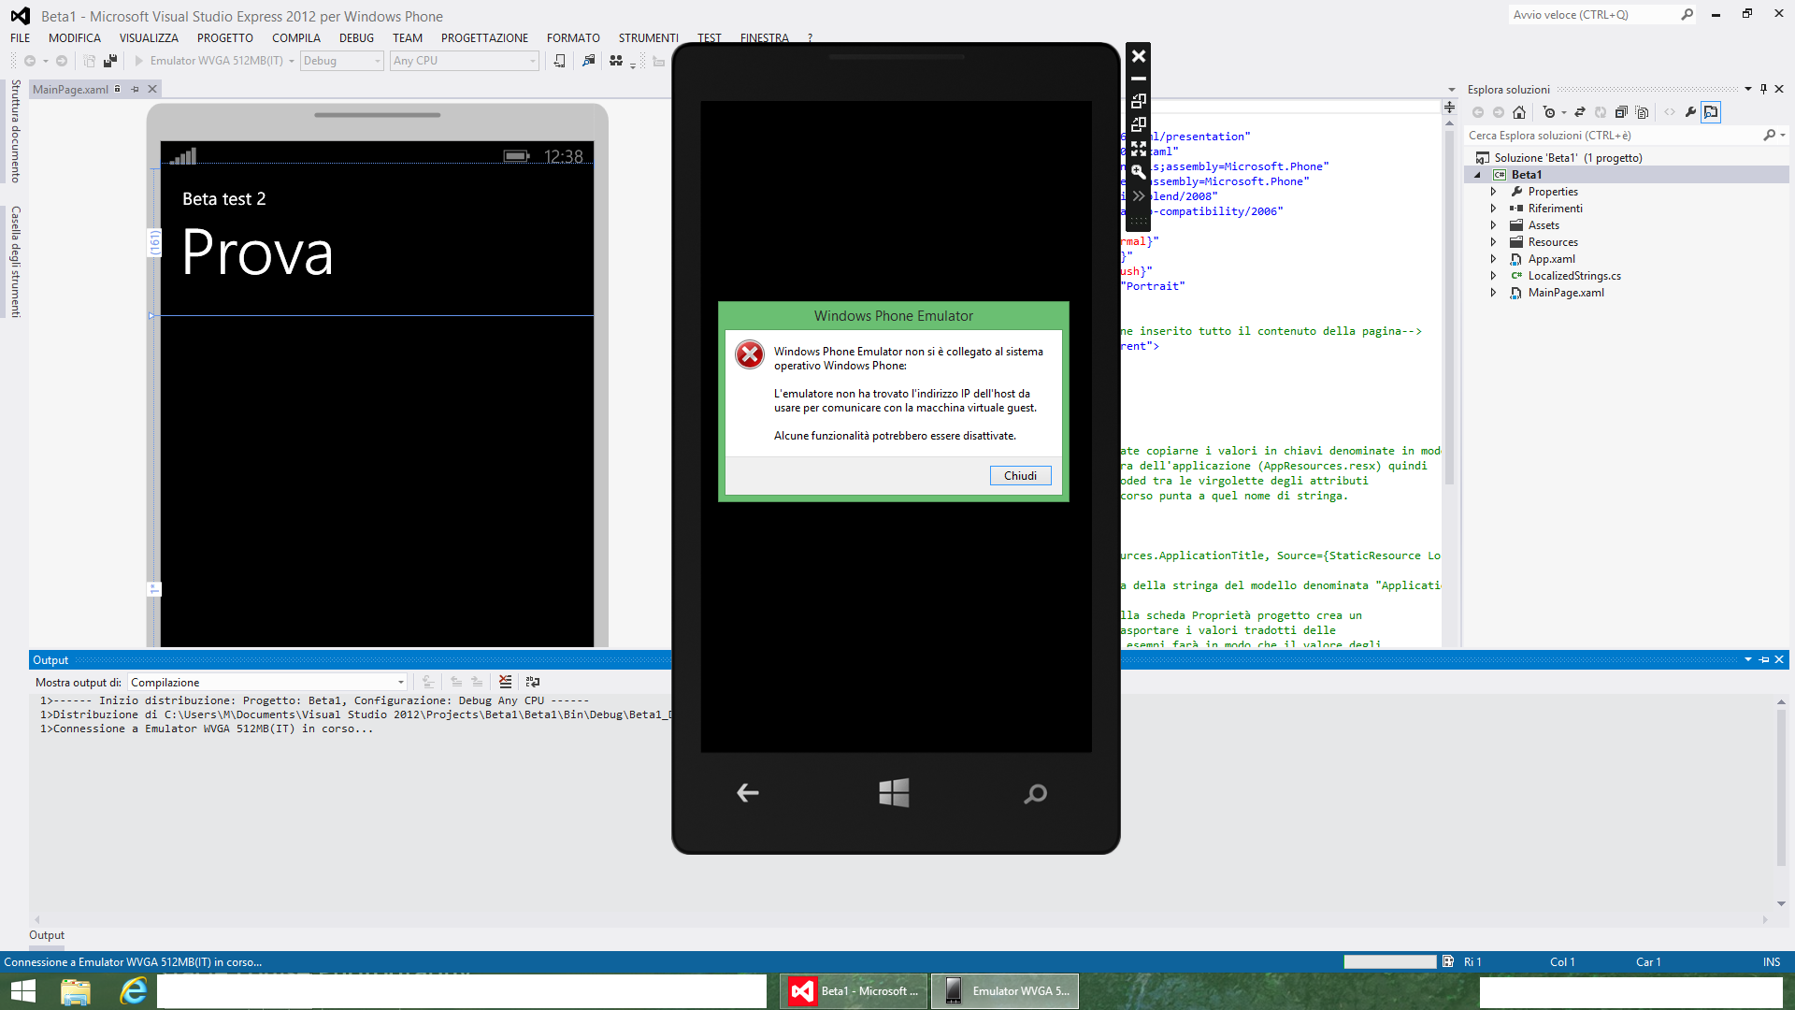Screen dimensions: 1795x1010
Task: Minimize the emulator from its side toolbar
Action: (1138, 79)
